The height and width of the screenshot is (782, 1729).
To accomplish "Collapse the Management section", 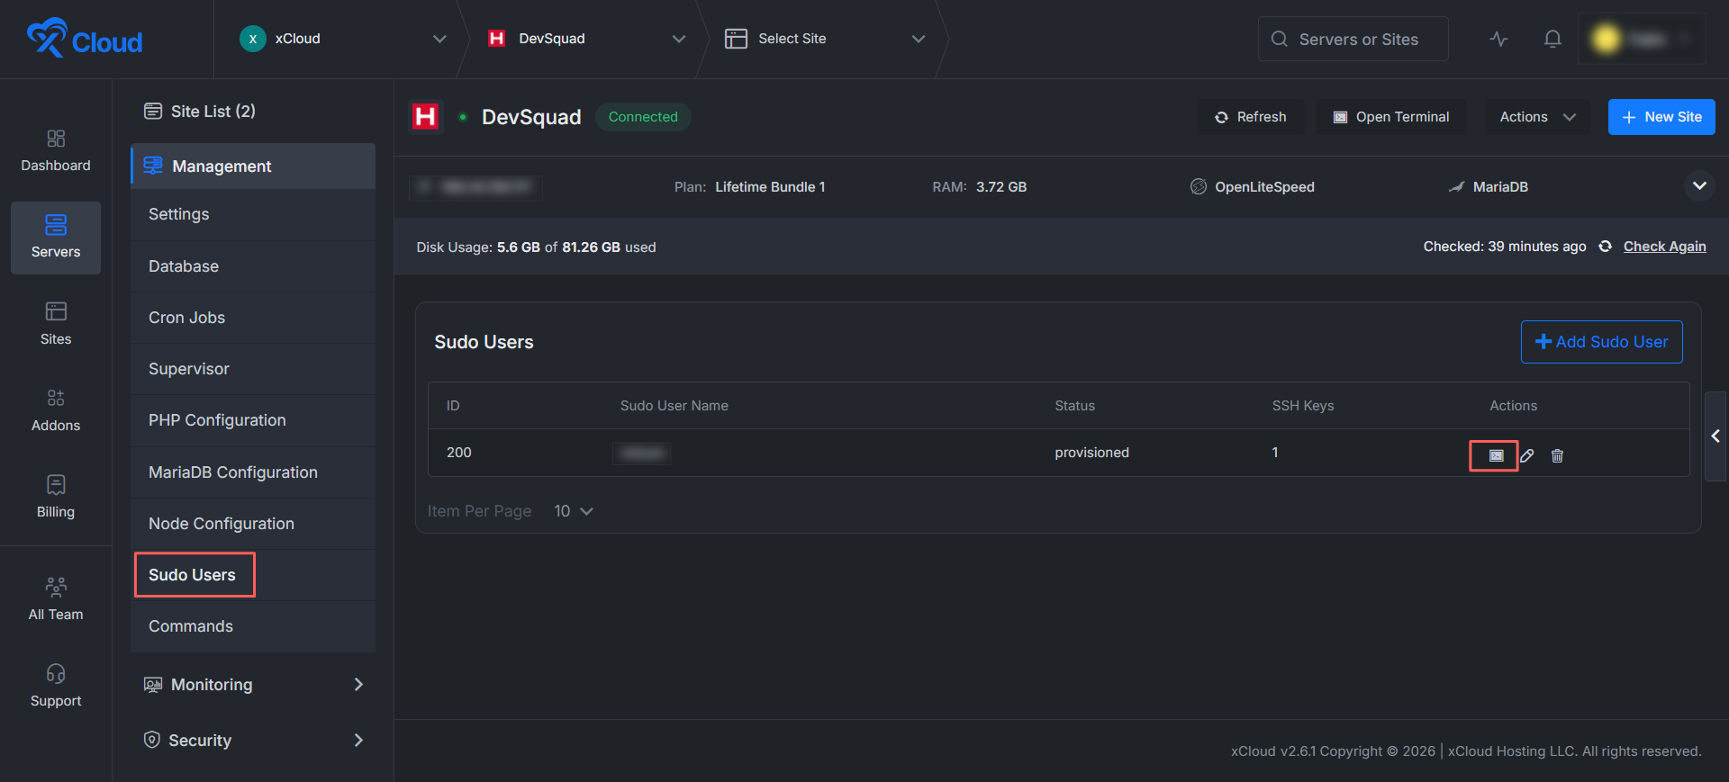I will 253,166.
